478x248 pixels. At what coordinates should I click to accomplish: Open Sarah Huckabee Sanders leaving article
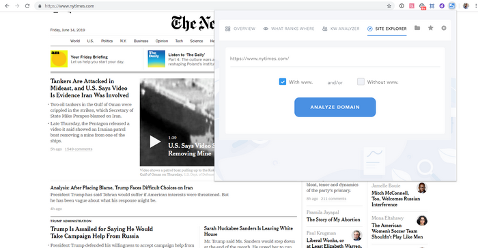[249, 231]
